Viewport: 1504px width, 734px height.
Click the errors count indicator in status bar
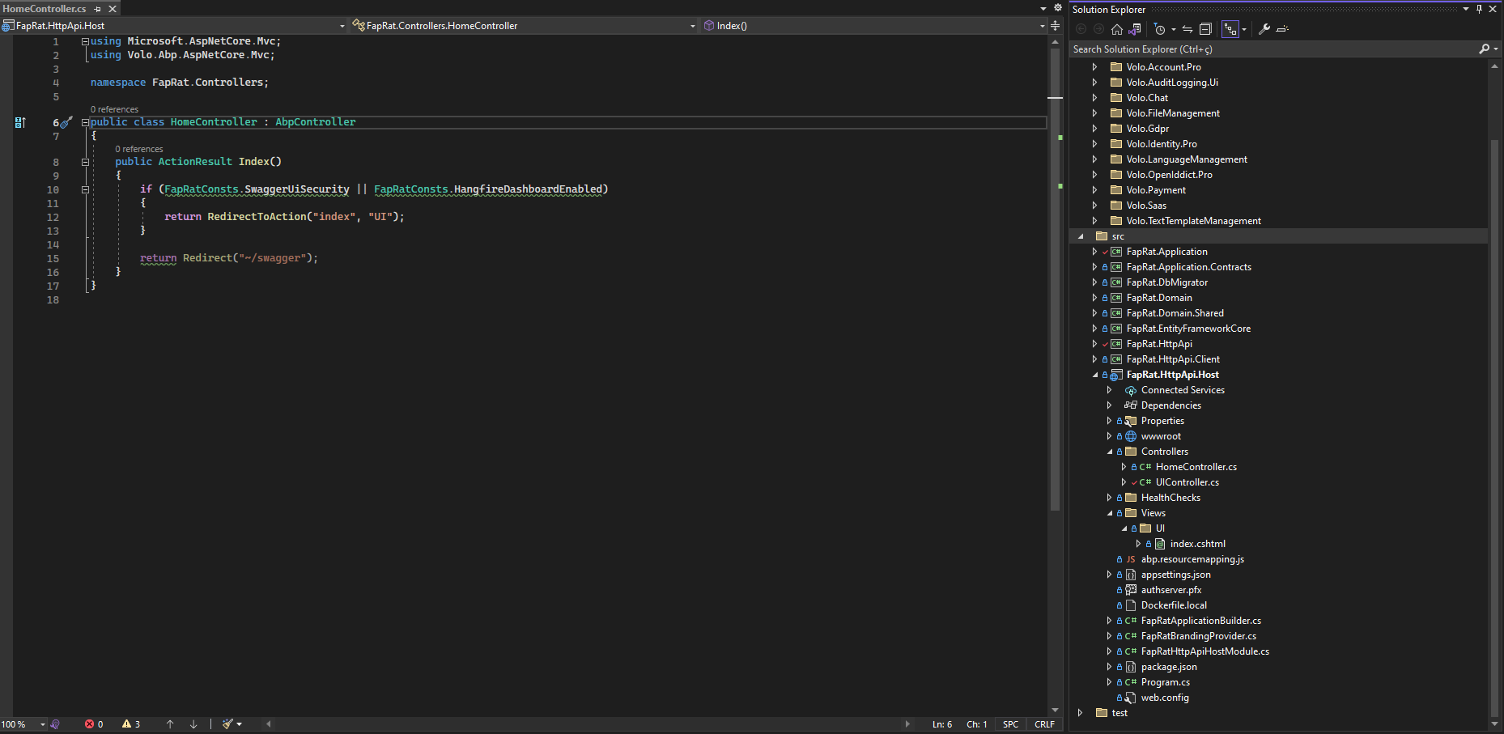[94, 724]
